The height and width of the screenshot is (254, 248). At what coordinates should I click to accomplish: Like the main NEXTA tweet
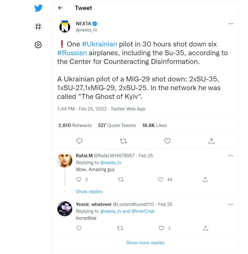coord(167,141)
